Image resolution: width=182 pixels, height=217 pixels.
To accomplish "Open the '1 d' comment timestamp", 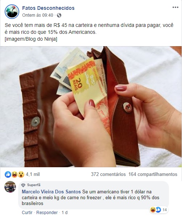I will pos(65,212).
